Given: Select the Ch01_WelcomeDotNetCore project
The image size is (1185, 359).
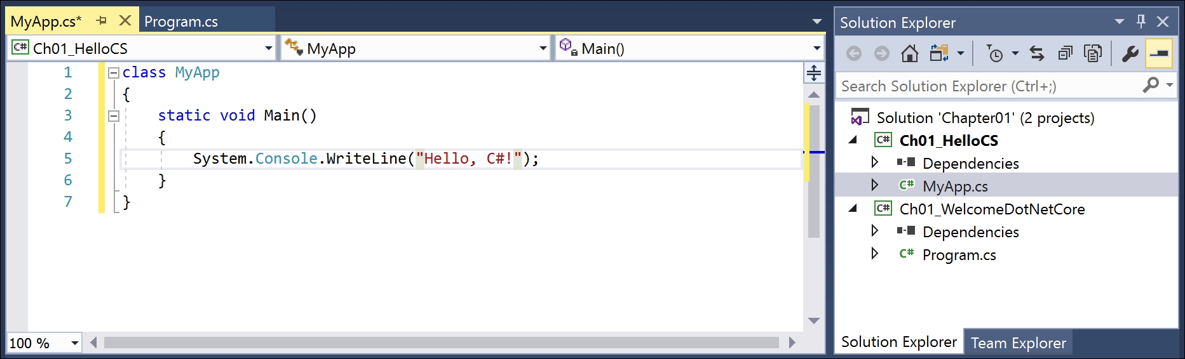Looking at the screenshot, I should 992,209.
